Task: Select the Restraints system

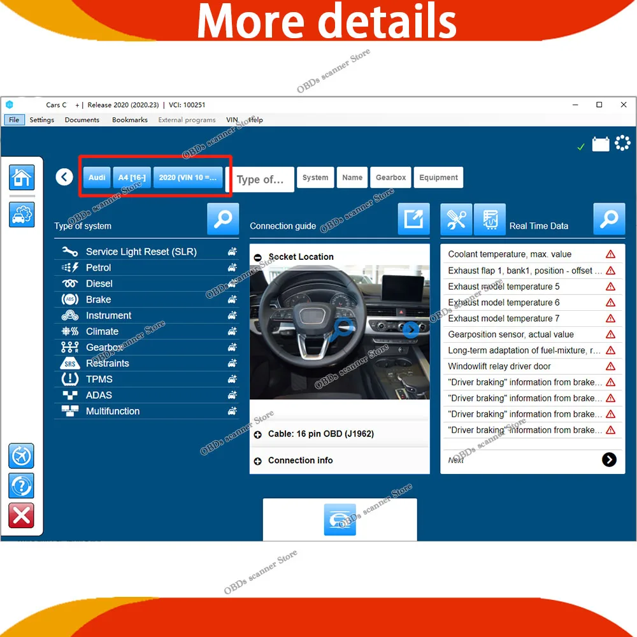Action: (147, 363)
